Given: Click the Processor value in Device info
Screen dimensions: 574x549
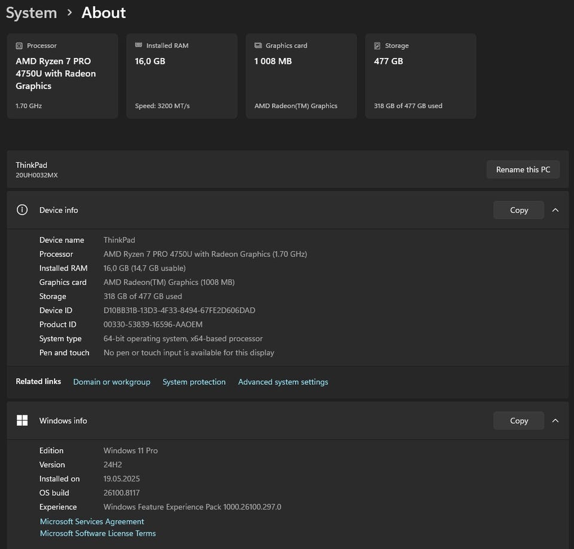Looking at the screenshot, I should click(x=205, y=254).
